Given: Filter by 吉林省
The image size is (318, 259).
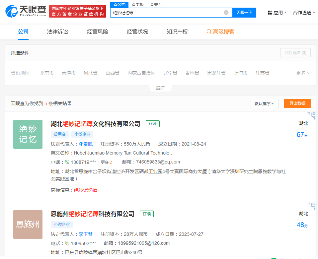Looking at the screenshot, I should (192, 73).
